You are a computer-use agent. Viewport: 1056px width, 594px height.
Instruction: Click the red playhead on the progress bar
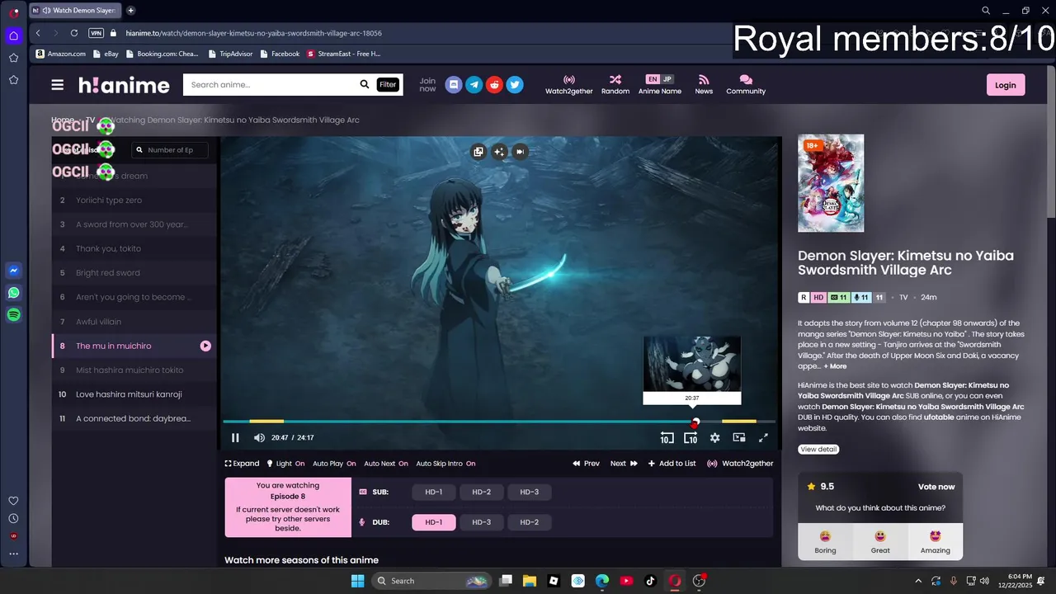coord(695,422)
